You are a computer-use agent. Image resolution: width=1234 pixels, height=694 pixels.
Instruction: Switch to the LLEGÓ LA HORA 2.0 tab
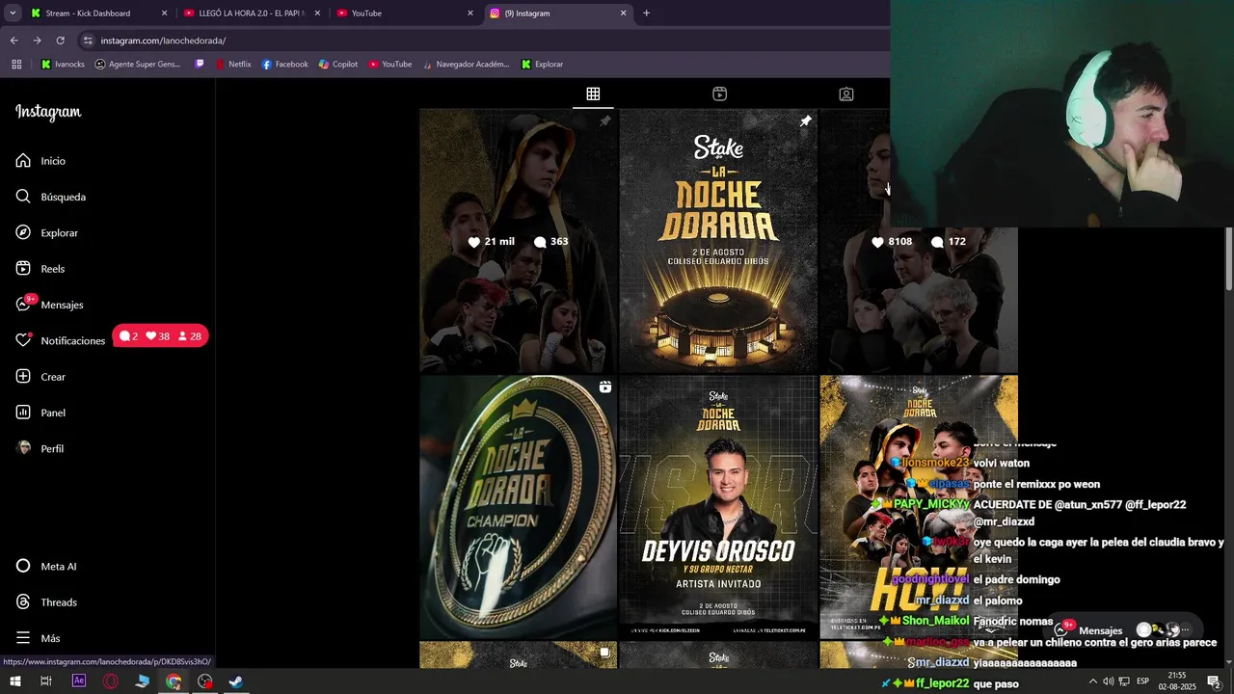click(251, 13)
